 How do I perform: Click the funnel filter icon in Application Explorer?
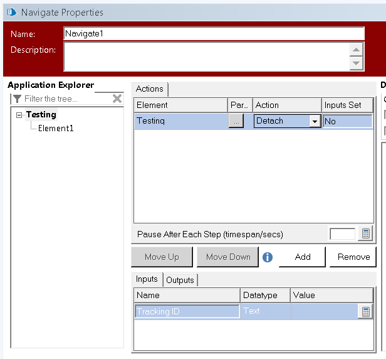17,99
